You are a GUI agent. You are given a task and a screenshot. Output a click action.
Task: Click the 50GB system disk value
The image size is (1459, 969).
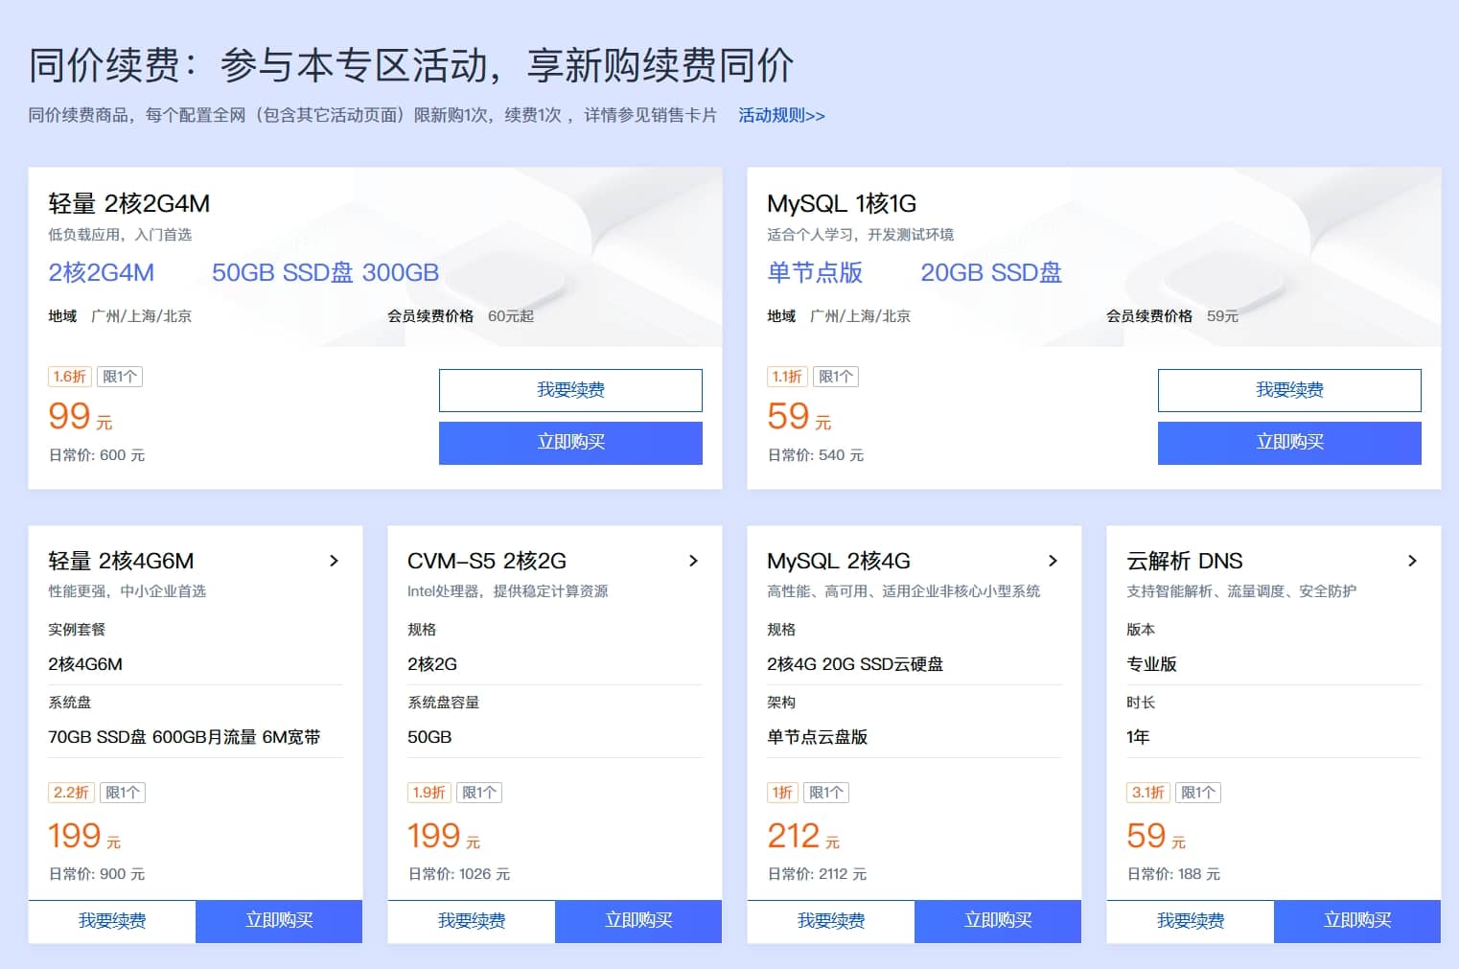click(x=429, y=737)
